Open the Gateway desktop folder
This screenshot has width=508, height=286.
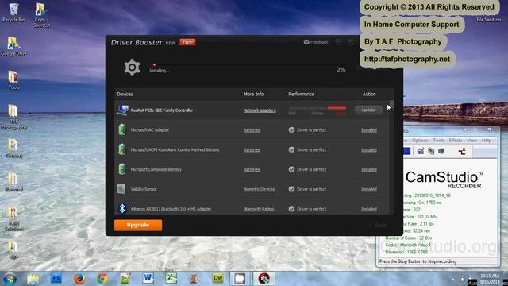click(x=13, y=149)
